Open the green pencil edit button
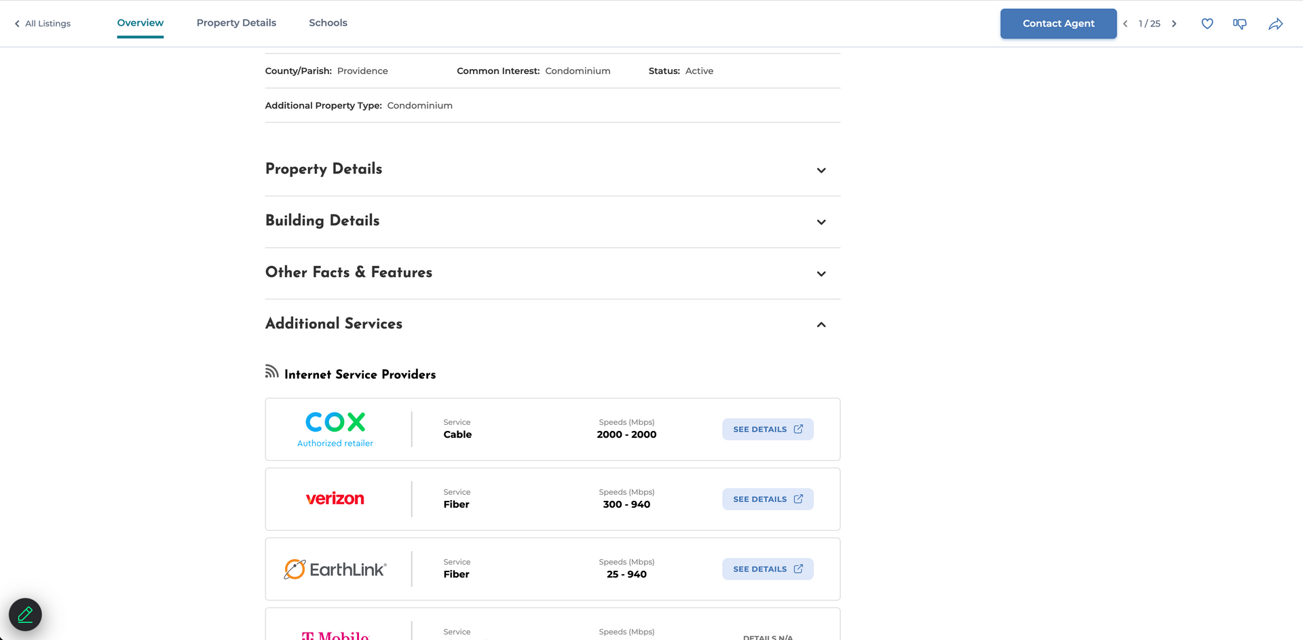Image resolution: width=1303 pixels, height=640 pixels. 25,614
